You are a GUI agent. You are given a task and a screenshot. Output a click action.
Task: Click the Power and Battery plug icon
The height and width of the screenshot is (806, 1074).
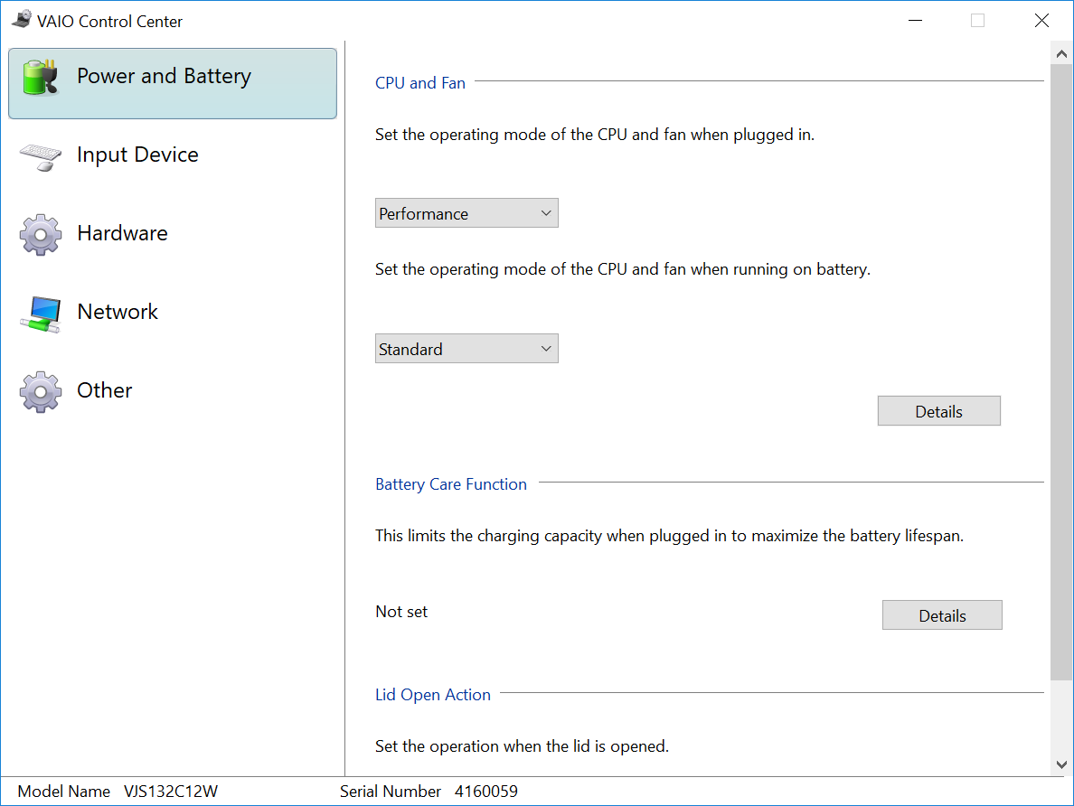coord(40,77)
